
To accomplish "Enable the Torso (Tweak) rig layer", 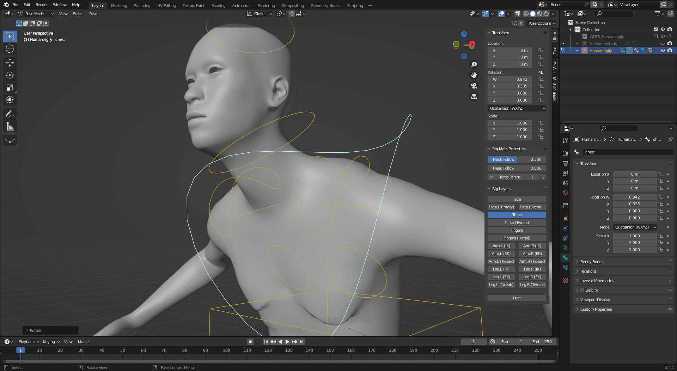I will [x=517, y=223].
